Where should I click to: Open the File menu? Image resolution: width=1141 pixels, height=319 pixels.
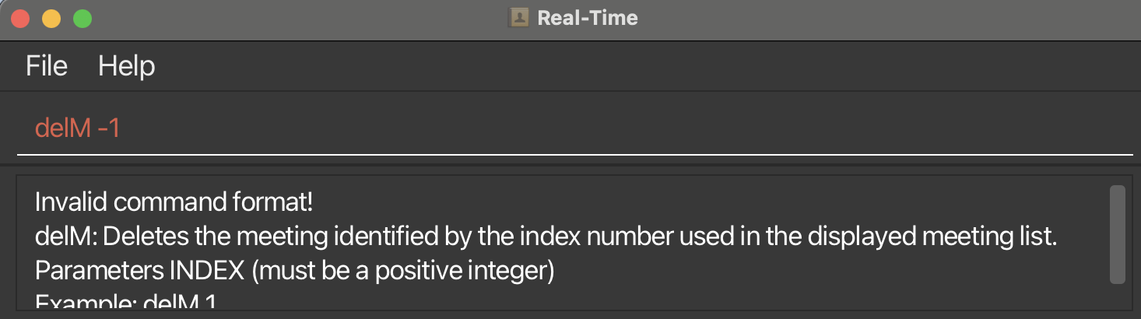coord(47,66)
